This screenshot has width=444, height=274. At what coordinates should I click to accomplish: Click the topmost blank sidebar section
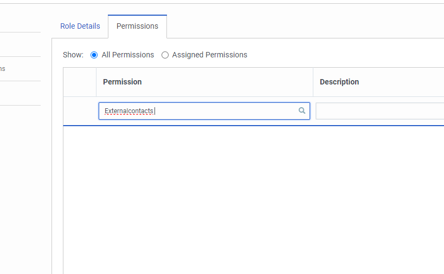click(20, 16)
